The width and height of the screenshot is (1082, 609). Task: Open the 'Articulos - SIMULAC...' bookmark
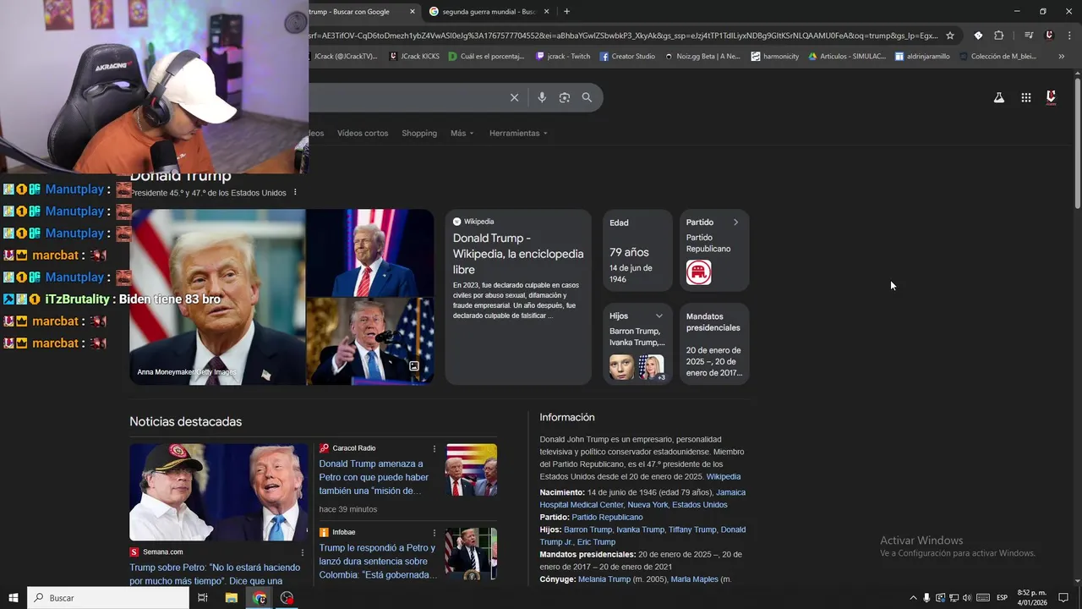pyautogui.click(x=848, y=57)
